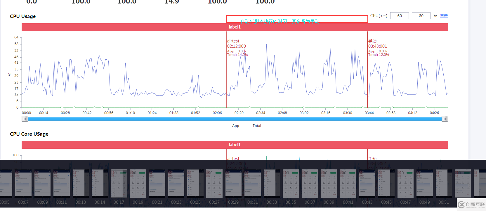Viewport: 486px width, 211px height.
Task: Open the screenshot thumbnail at 00:19
Action: (138, 184)
